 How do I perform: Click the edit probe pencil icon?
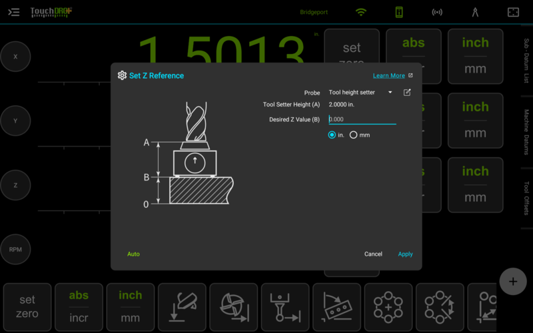coord(407,93)
